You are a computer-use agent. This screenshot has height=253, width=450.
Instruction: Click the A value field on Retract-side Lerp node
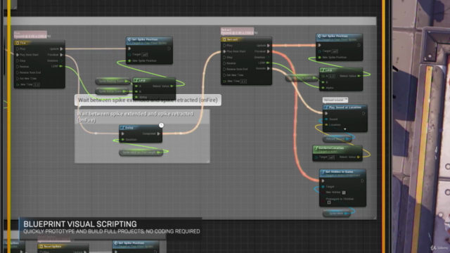[331, 77]
